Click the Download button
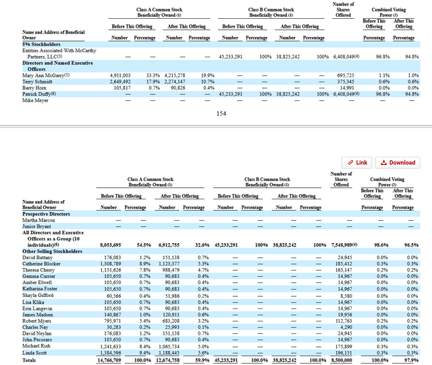The image size is (432, 365). [398, 162]
